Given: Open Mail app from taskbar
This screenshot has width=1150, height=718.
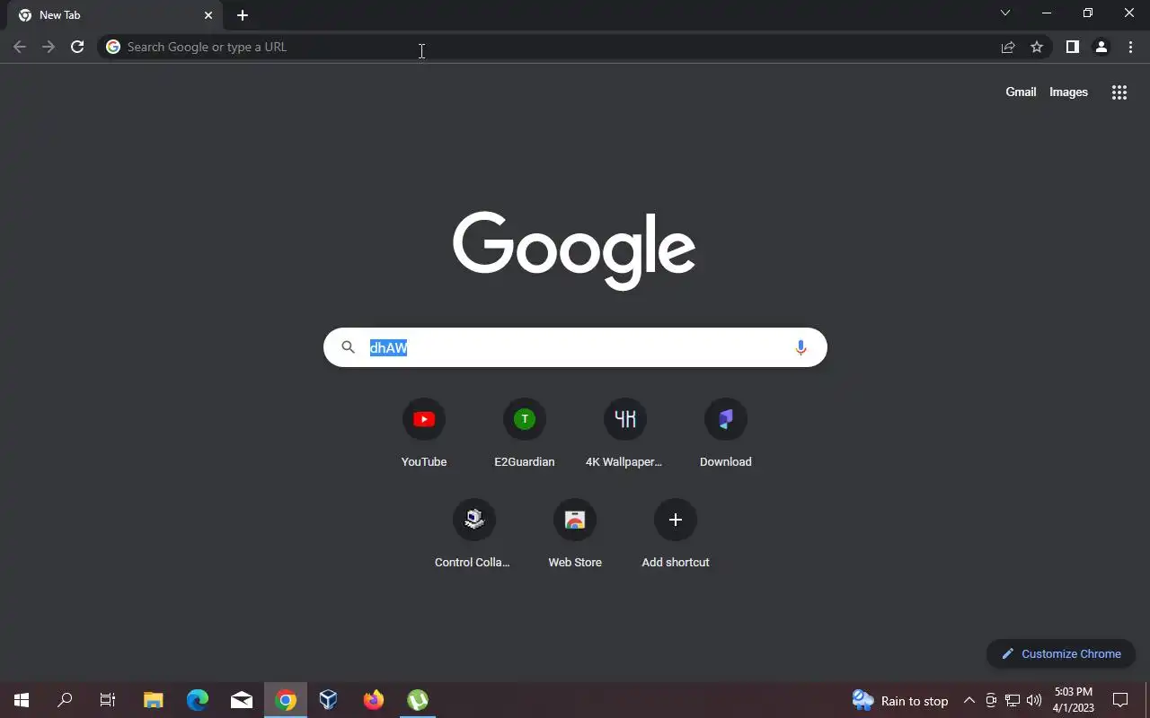Looking at the screenshot, I should [x=242, y=700].
